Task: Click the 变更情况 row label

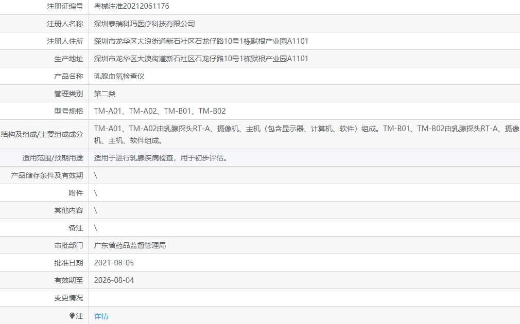Action: [x=68, y=298]
